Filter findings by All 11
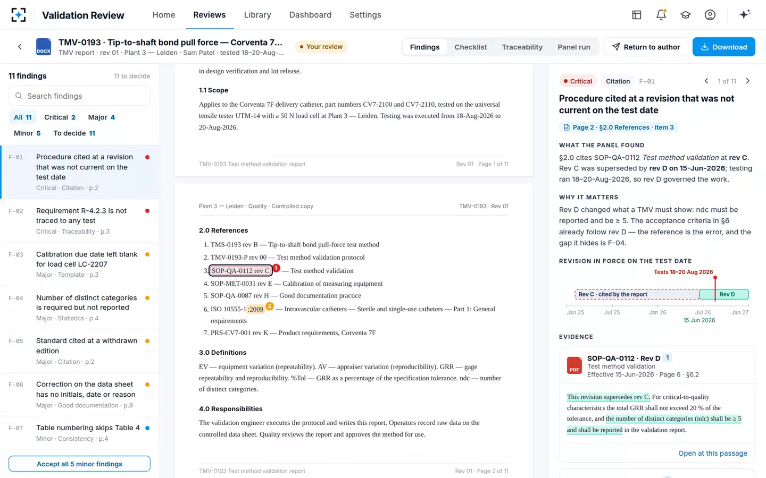Screen dimensions: 766x478 [23, 117]
